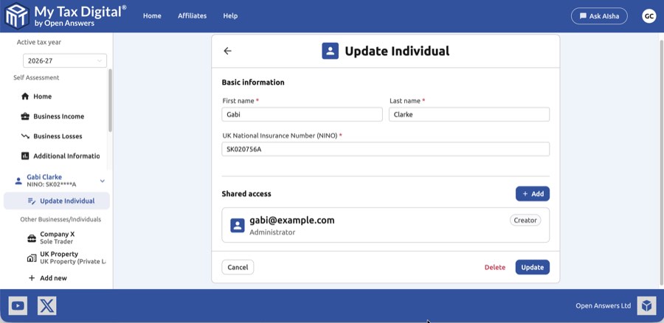Click the Self Assessment label
The height and width of the screenshot is (323, 664).
(36, 77)
